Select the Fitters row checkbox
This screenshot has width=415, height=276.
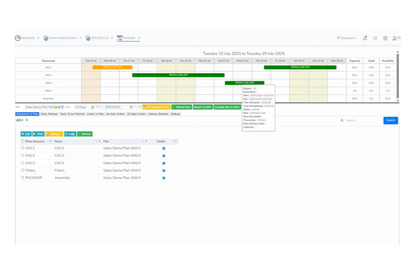(x=22, y=170)
